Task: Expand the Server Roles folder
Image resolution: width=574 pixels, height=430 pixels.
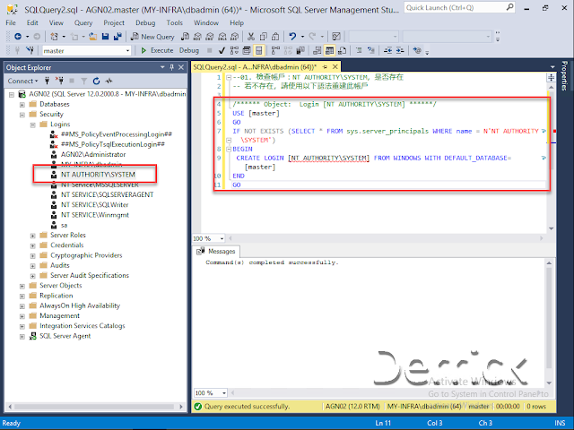Action: coord(32,236)
